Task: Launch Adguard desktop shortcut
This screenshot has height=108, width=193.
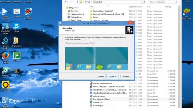Action: pyautogui.click(x=5, y=71)
